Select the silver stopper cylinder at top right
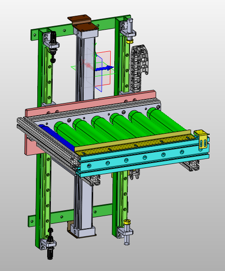 (x=130, y=30)
